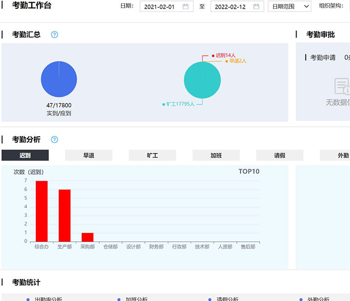This screenshot has width=350, height=301.
Task: Click the red 迟到14人 legend label
Action: [x=226, y=55]
